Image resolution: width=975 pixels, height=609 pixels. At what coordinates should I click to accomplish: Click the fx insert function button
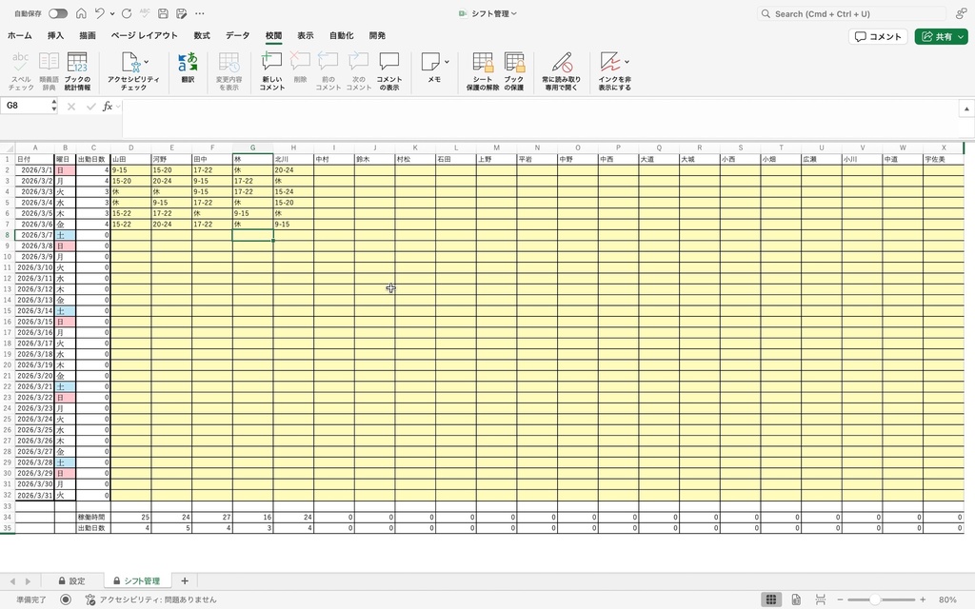tap(108, 107)
